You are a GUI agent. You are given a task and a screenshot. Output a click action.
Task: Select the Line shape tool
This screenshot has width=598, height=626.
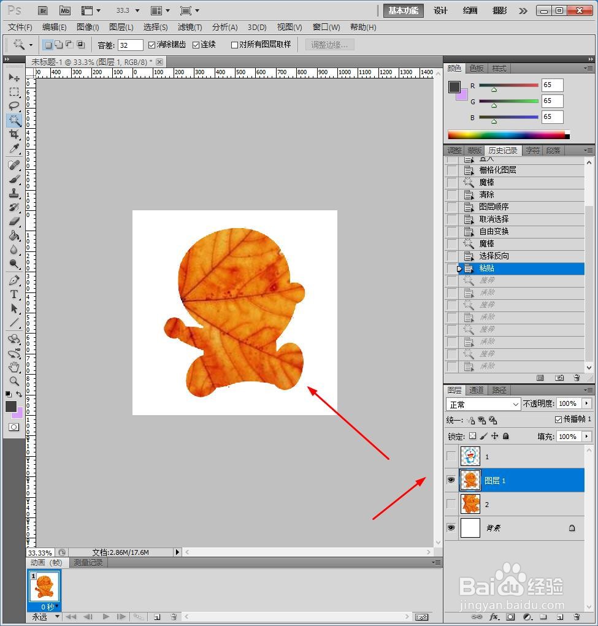click(x=14, y=322)
